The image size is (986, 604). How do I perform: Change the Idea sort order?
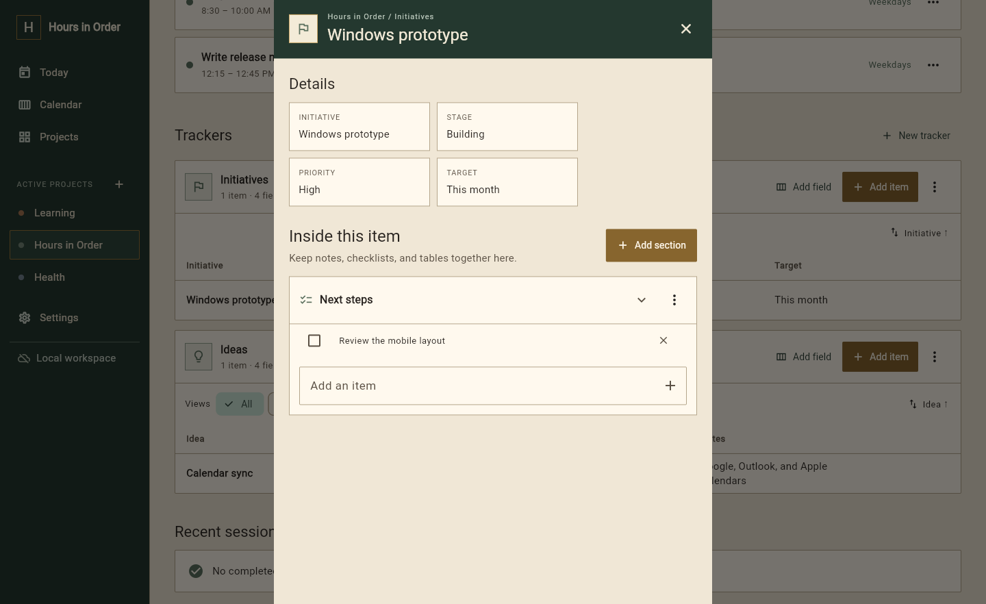(x=928, y=404)
